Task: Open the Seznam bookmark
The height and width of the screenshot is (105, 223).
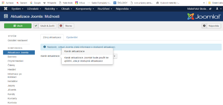Action: tap(22, 3)
